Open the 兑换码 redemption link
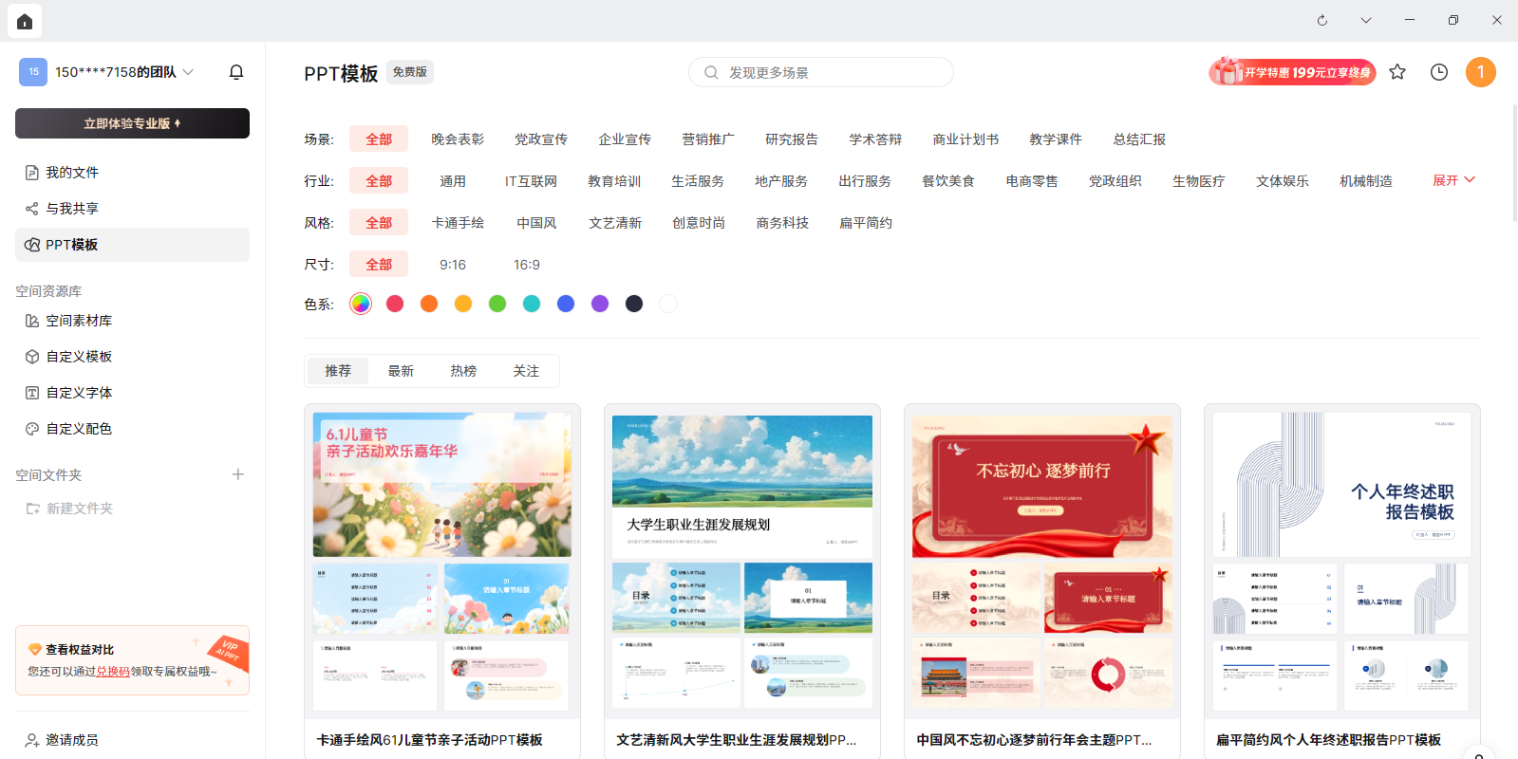Viewport: 1518px width, 759px height. click(113, 672)
